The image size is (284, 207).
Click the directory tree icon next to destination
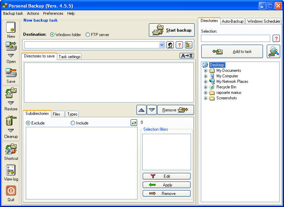click(189, 45)
